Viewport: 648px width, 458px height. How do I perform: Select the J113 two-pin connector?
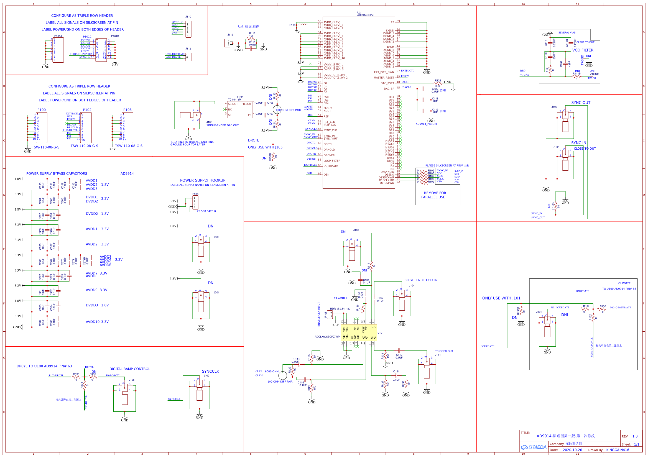[x=227, y=43]
